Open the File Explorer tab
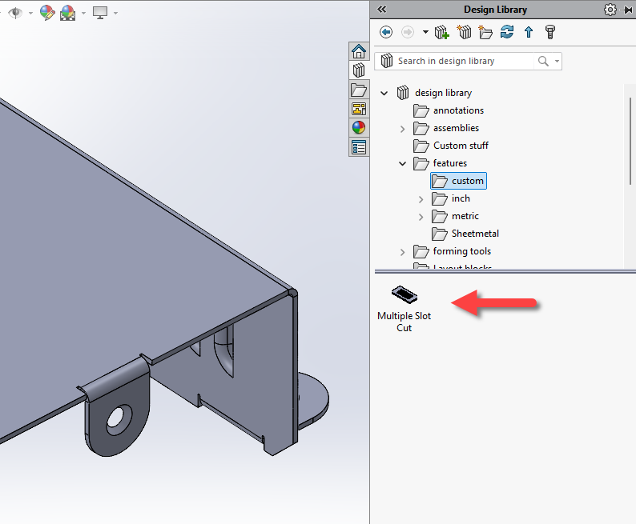636x524 pixels. 359,90
